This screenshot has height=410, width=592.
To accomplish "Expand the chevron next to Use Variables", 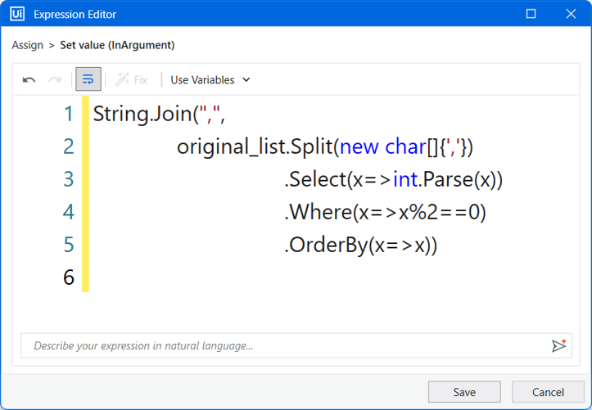I will pos(246,80).
